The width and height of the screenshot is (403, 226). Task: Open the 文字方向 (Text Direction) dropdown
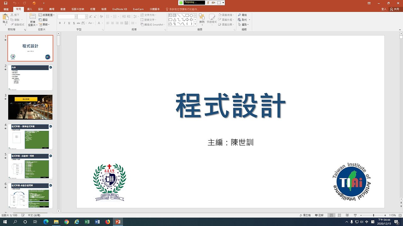(148, 15)
